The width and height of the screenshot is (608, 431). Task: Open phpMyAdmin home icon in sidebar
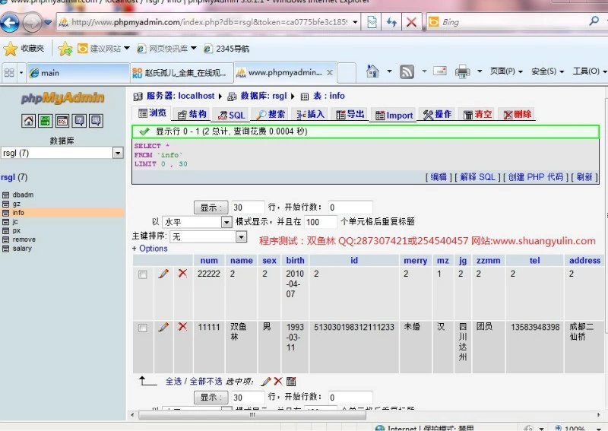[x=28, y=121]
